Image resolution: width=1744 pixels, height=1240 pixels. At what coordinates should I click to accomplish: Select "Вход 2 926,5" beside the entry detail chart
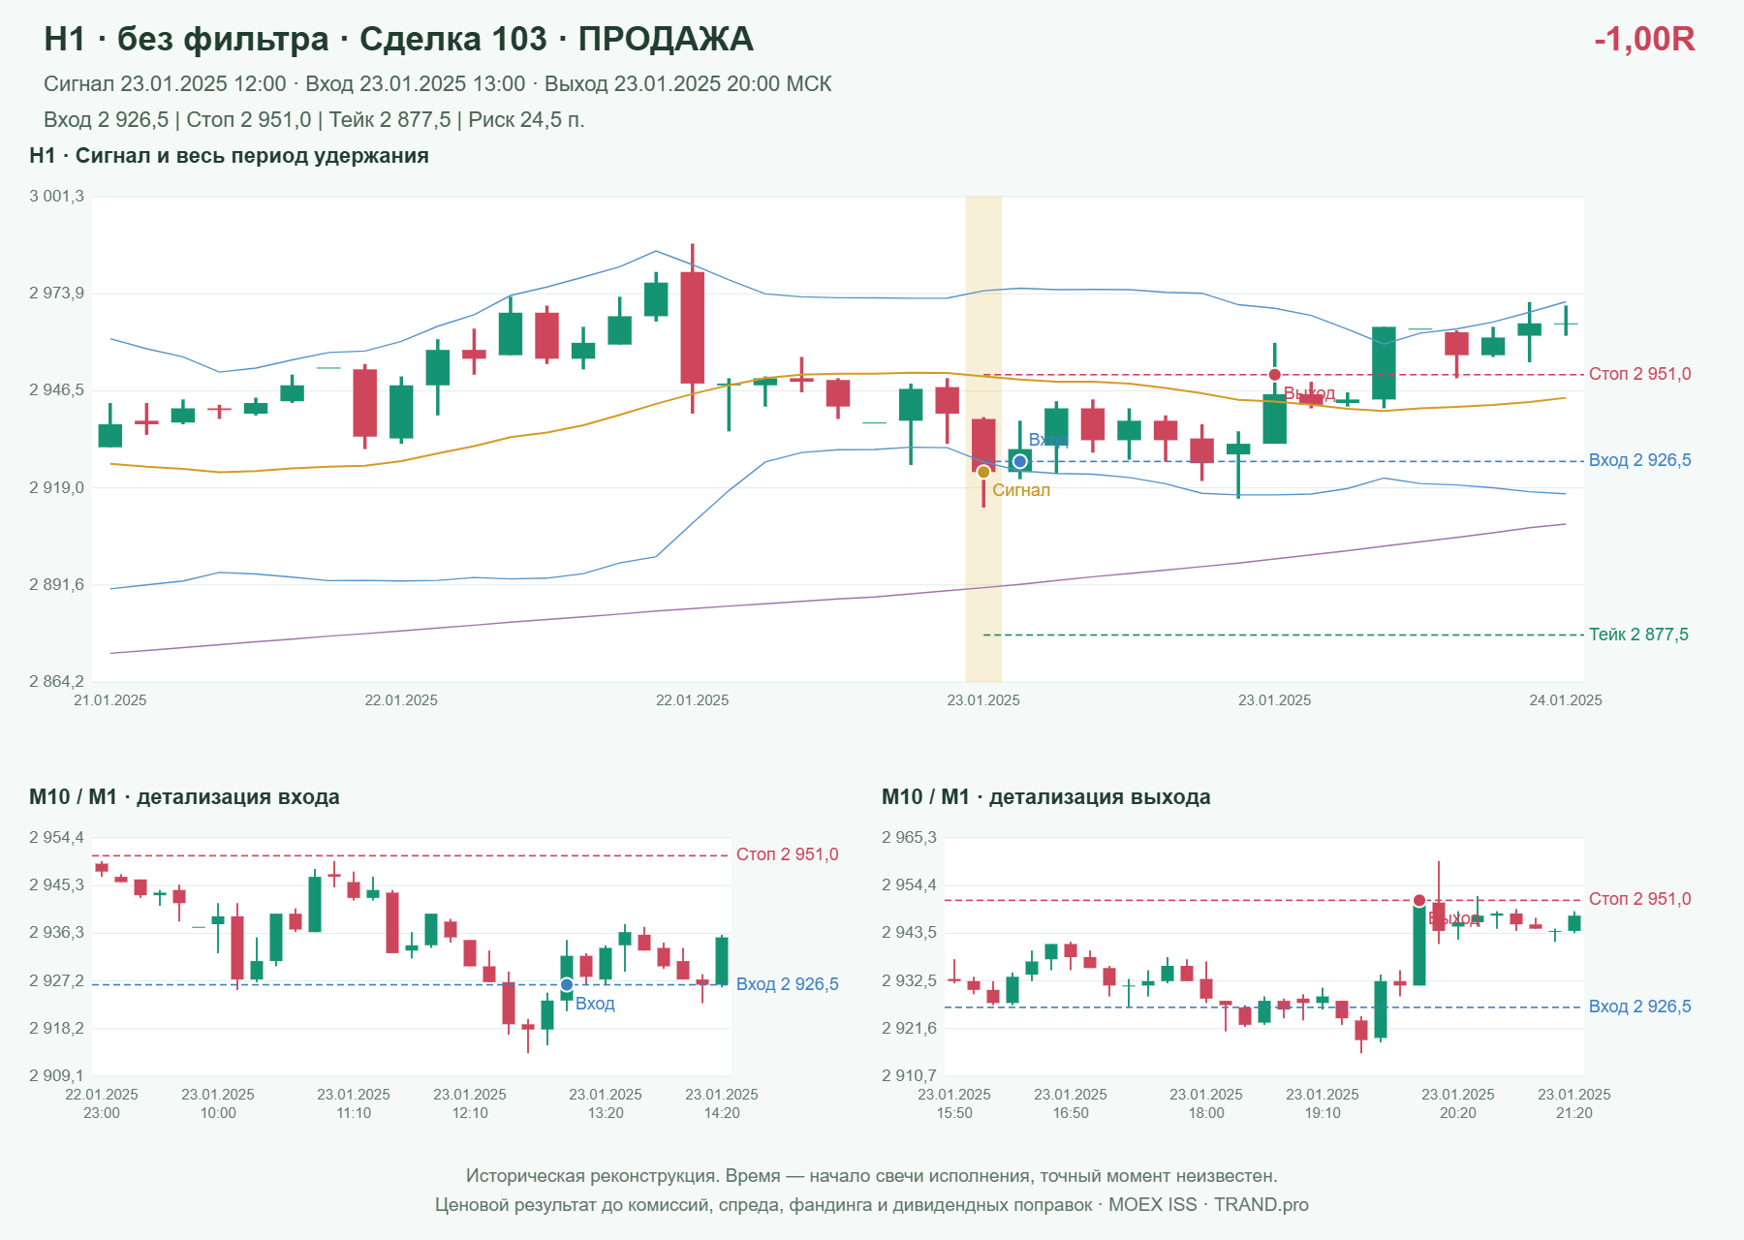pyautogui.click(x=788, y=984)
